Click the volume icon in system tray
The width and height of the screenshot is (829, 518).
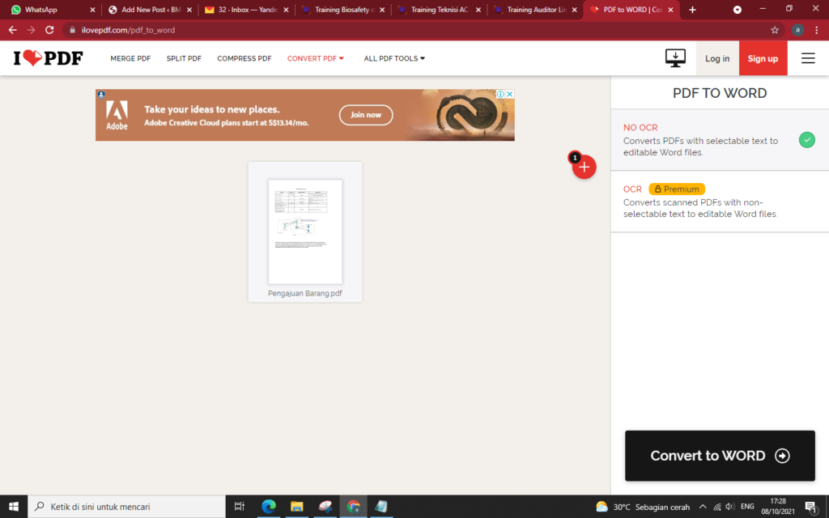[728, 507]
